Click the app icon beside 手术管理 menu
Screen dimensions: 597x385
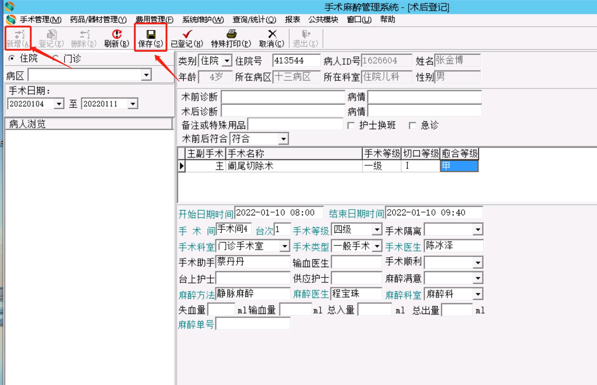click(x=11, y=20)
